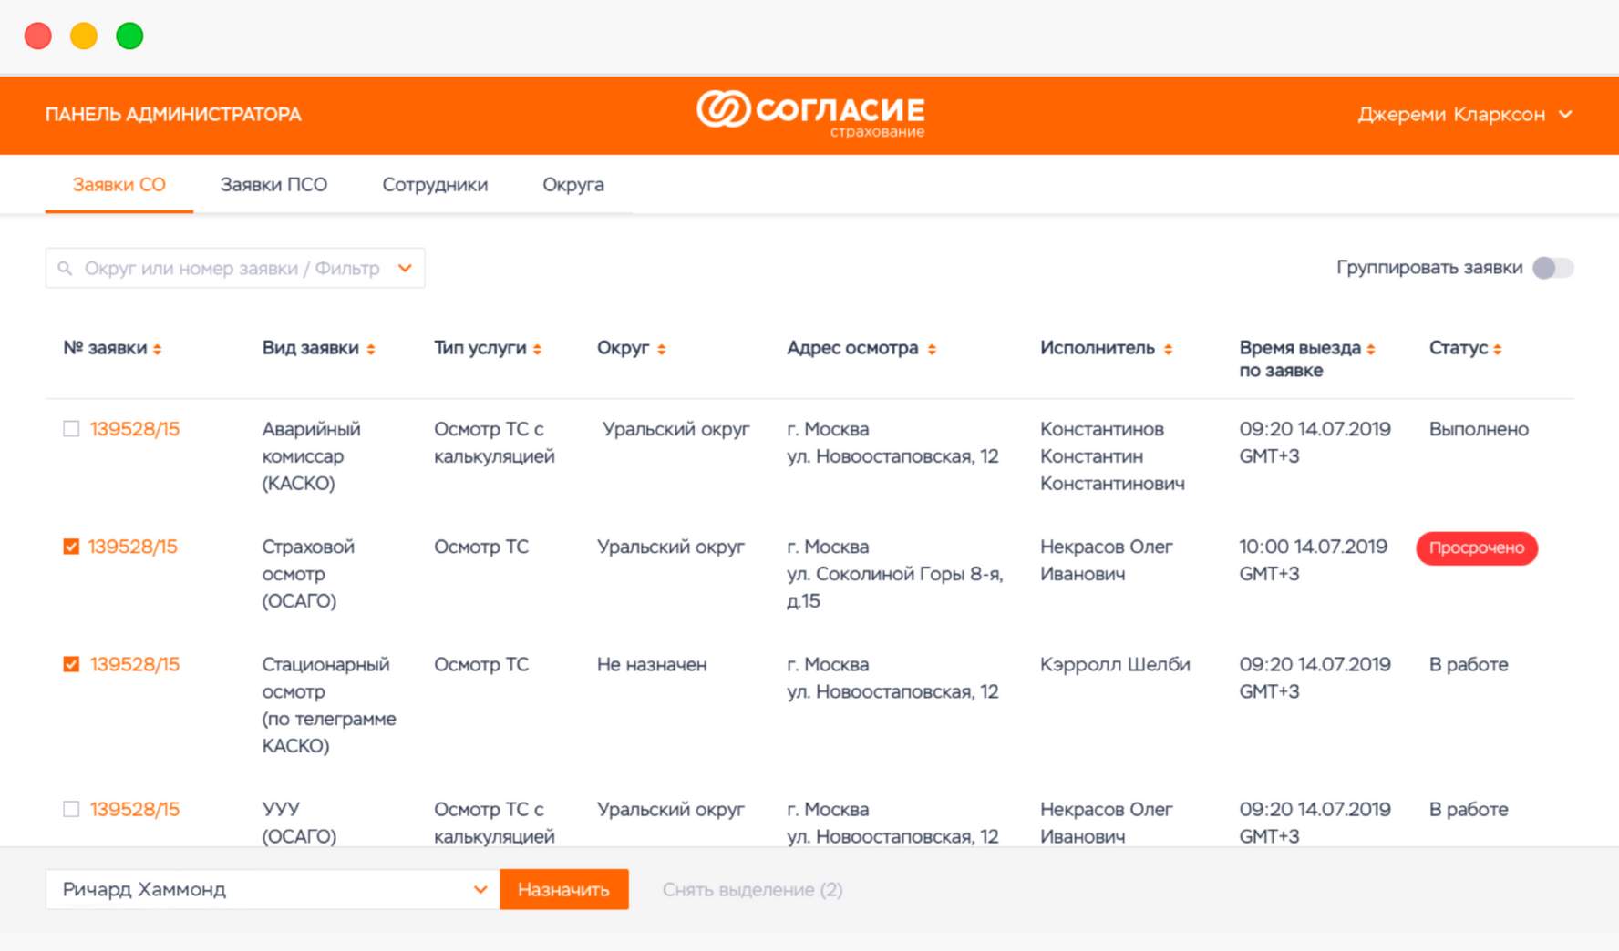1619x951 pixels.
Task: Open the Сотрудники tab
Action: (x=435, y=185)
